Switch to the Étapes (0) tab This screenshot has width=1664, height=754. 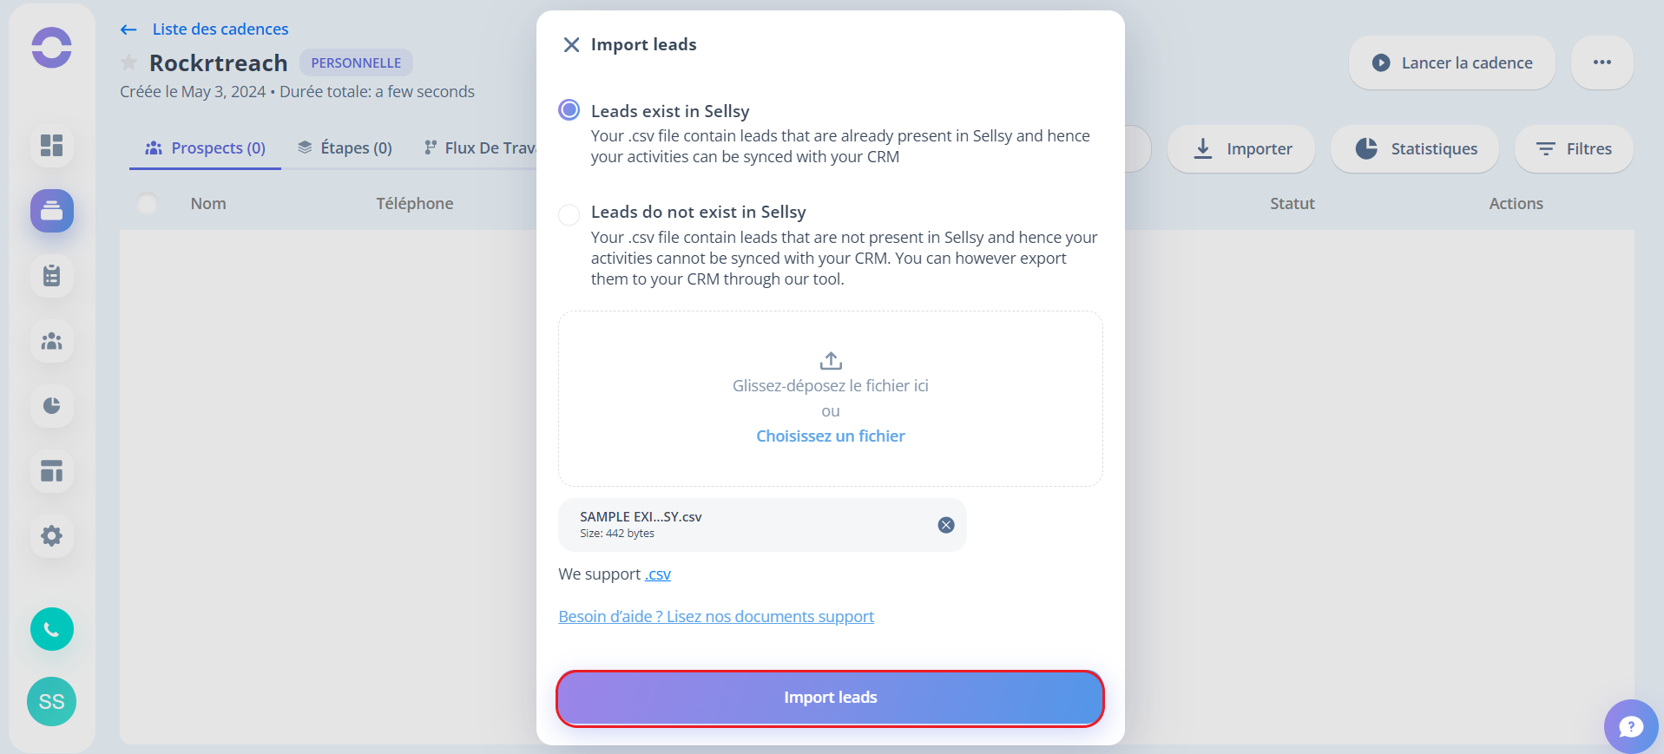pyautogui.click(x=345, y=148)
